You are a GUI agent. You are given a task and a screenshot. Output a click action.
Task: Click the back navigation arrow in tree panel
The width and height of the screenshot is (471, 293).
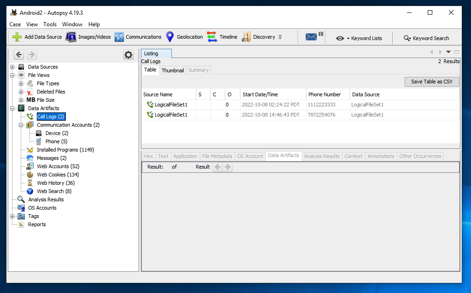point(19,55)
